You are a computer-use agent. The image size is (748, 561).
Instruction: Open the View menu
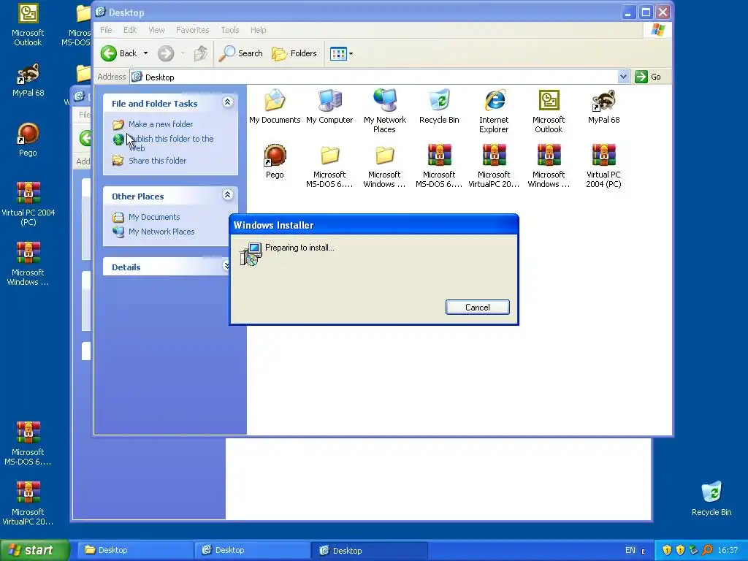pyautogui.click(x=156, y=30)
